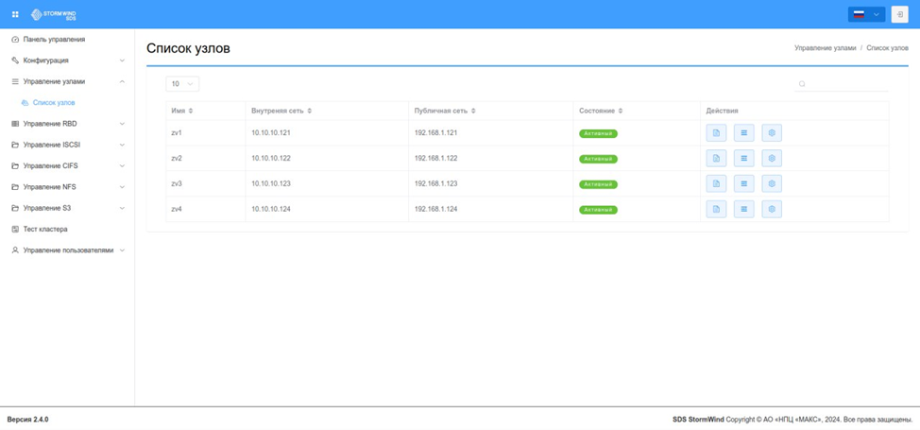Image resolution: width=920 pixels, height=430 pixels.
Task: Open Панель управления in the sidebar
Action: [67, 40]
